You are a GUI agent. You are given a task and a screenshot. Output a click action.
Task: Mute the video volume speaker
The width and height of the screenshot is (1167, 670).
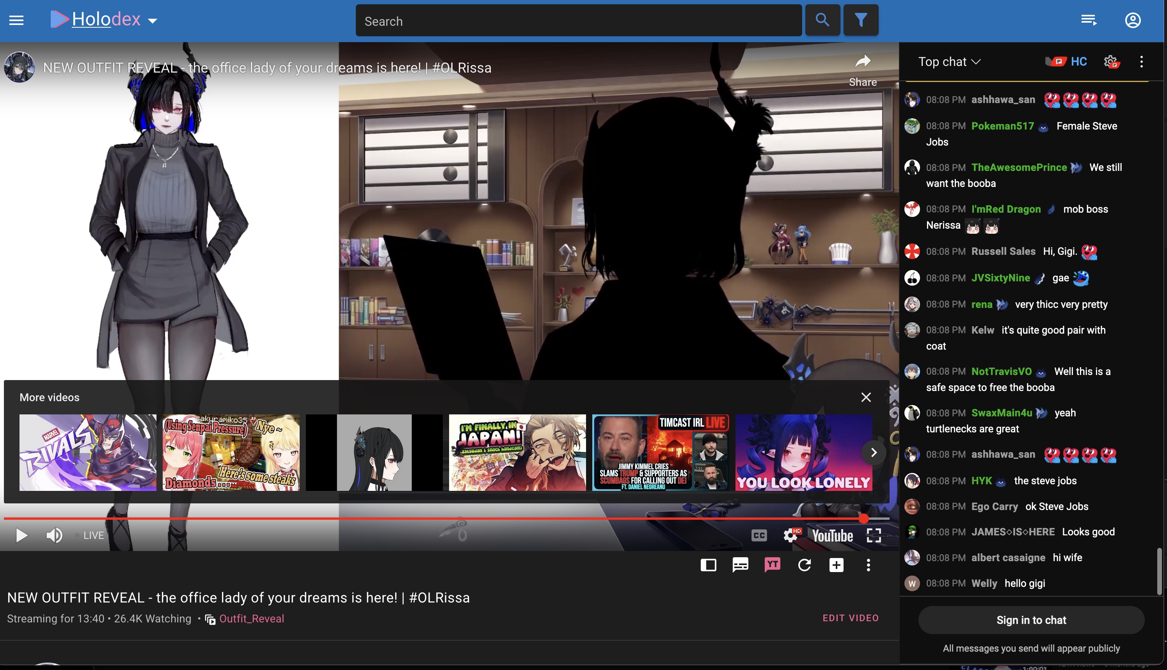54,535
